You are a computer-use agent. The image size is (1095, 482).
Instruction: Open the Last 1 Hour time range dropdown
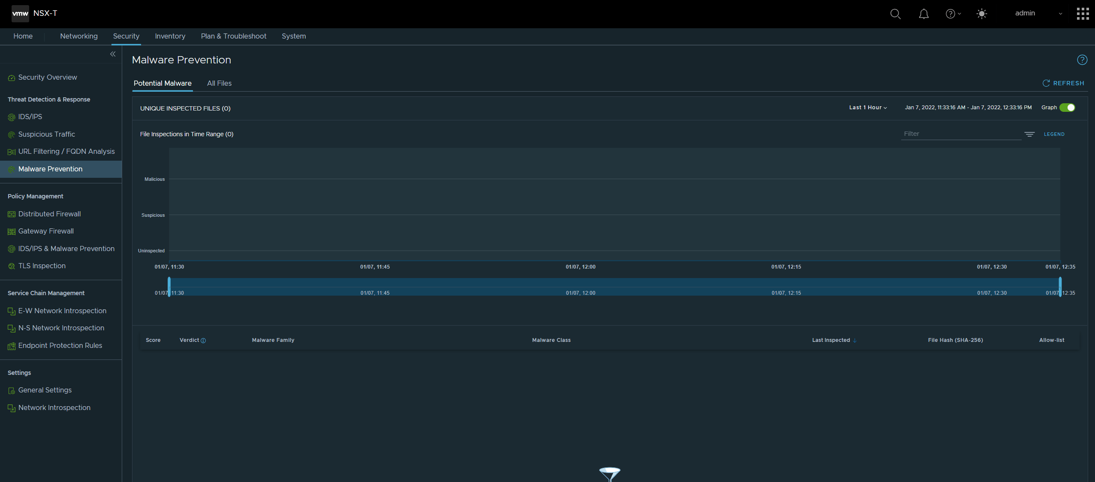[x=868, y=108]
